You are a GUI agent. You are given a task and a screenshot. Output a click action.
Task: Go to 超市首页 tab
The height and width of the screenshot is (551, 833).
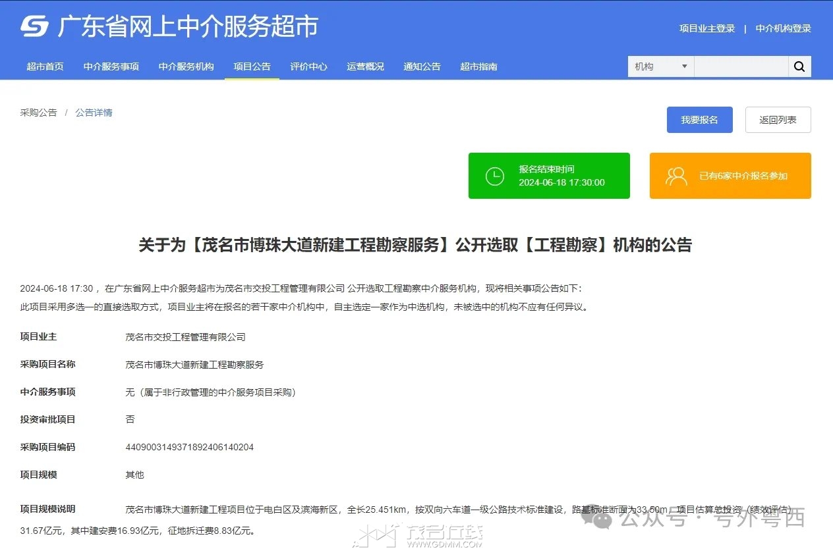tap(45, 66)
